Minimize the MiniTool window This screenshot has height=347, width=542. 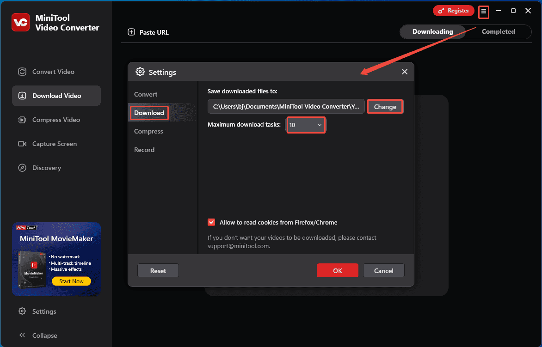point(499,11)
